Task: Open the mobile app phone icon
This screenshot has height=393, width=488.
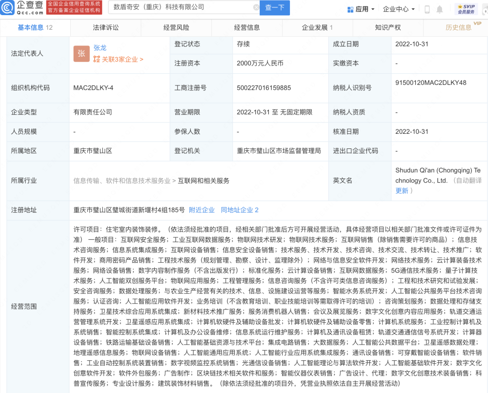Action: tap(428, 9)
